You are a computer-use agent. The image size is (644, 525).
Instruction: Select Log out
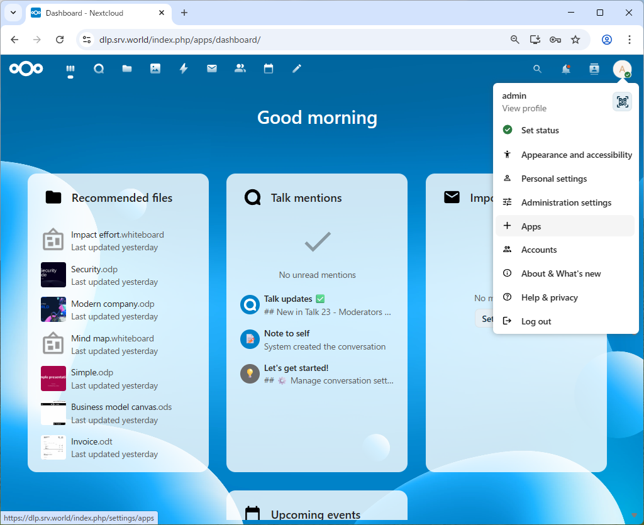tap(565, 321)
